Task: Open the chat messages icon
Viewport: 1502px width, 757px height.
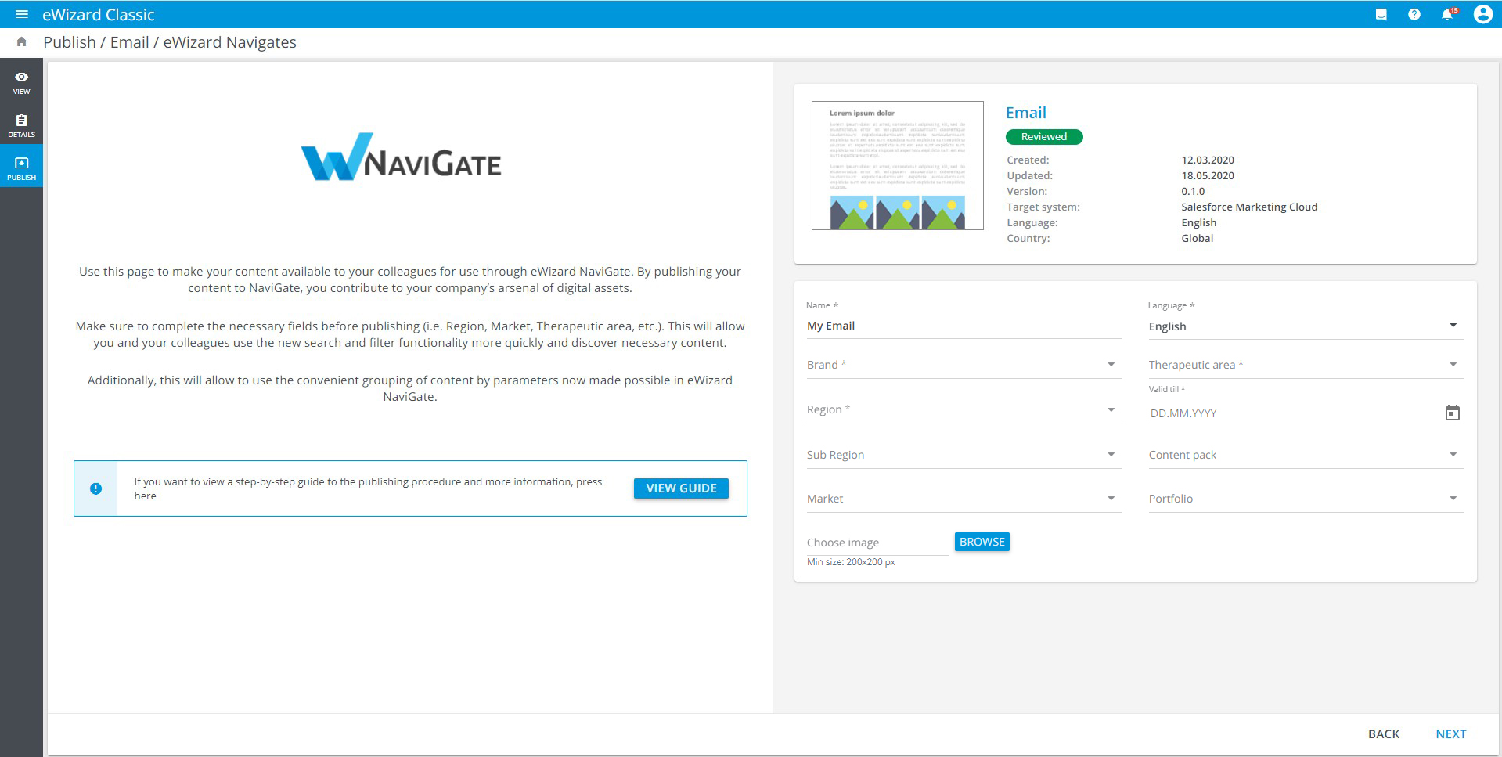Action: pyautogui.click(x=1381, y=14)
